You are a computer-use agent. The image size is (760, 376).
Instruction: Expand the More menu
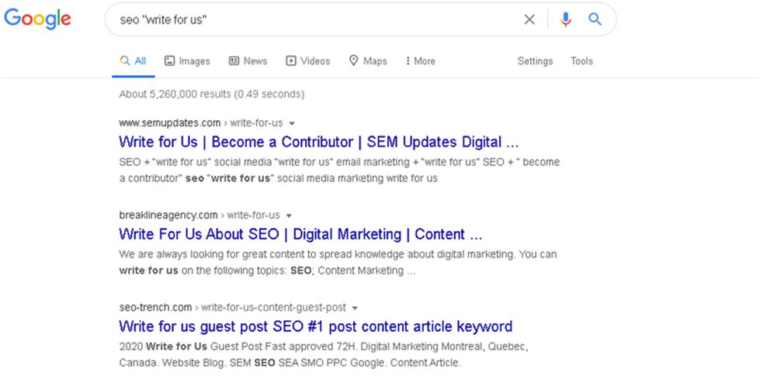tap(420, 61)
